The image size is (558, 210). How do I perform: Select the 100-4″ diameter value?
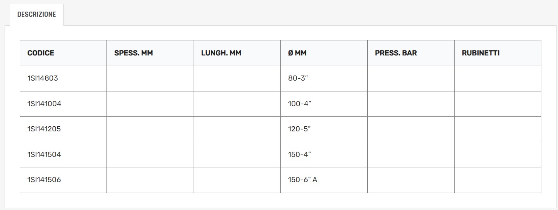pos(299,104)
